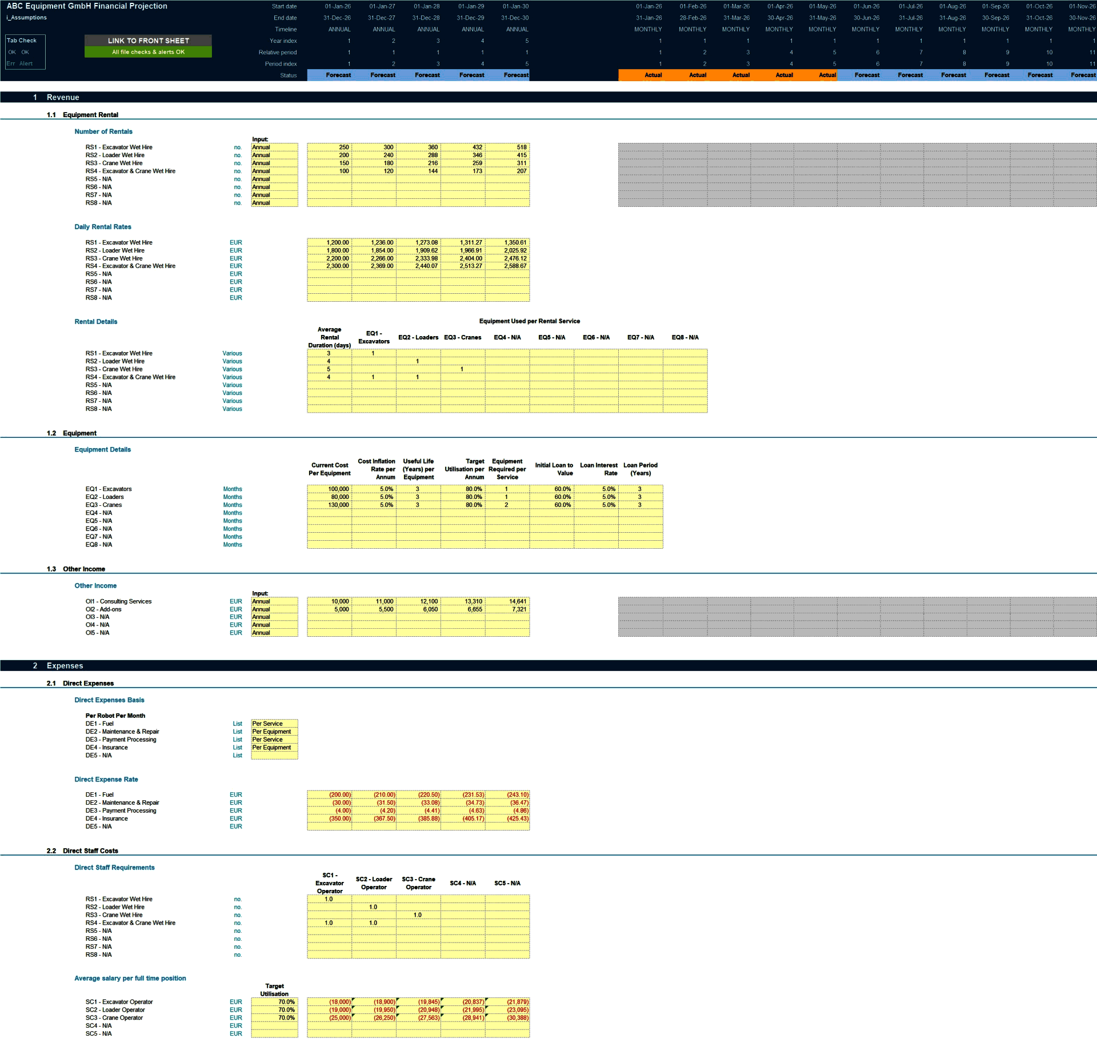Open the Annual dropdown for OI1 Consulting Services

pos(274,601)
